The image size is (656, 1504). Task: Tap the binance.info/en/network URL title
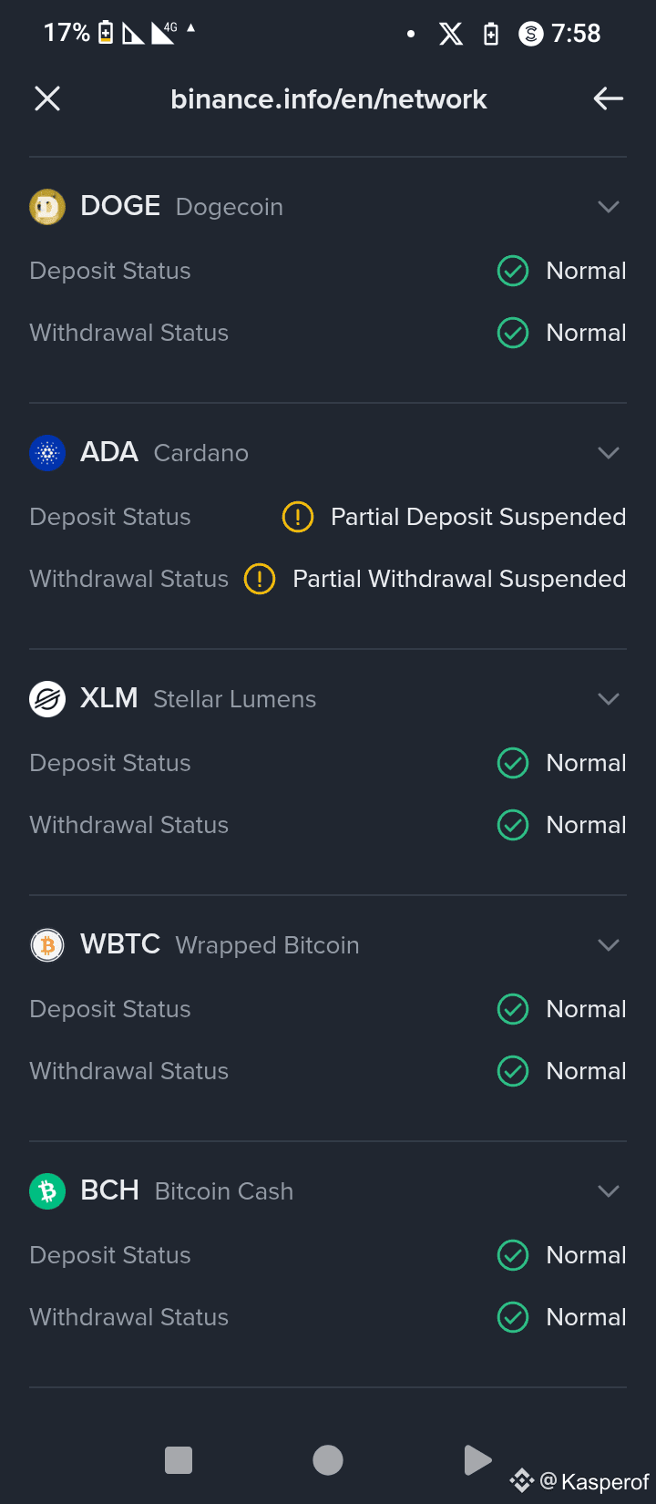coord(329,98)
